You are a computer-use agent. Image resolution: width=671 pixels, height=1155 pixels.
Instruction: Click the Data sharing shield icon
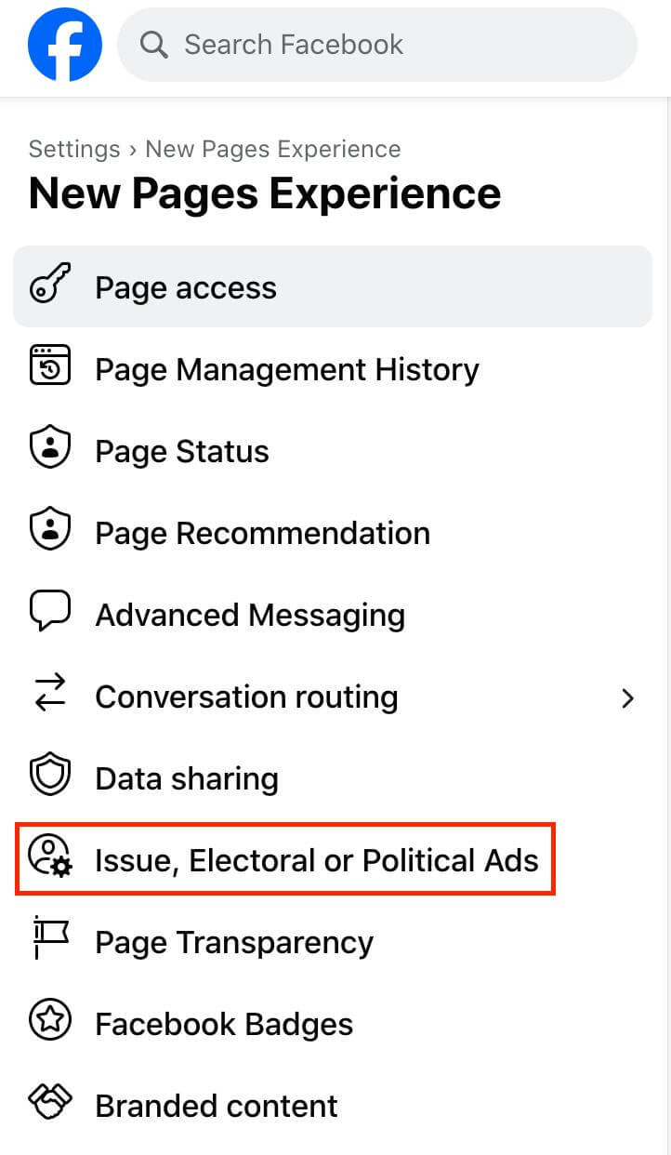(50, 778)
